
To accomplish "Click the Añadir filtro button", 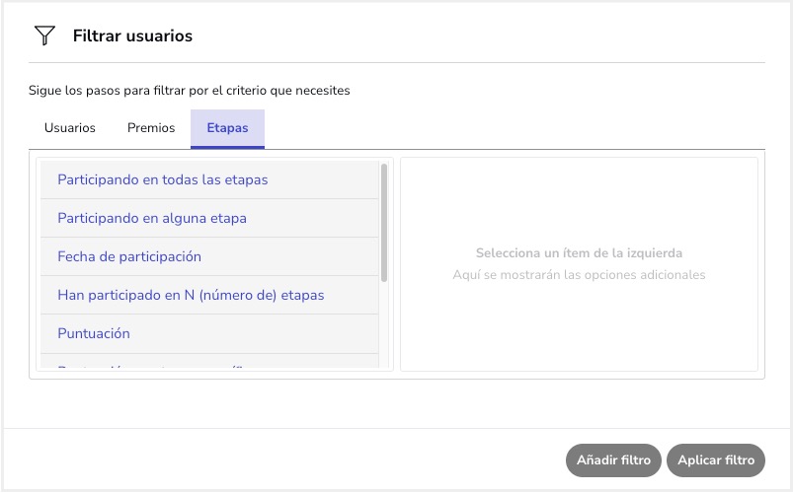I will [613, 460].
